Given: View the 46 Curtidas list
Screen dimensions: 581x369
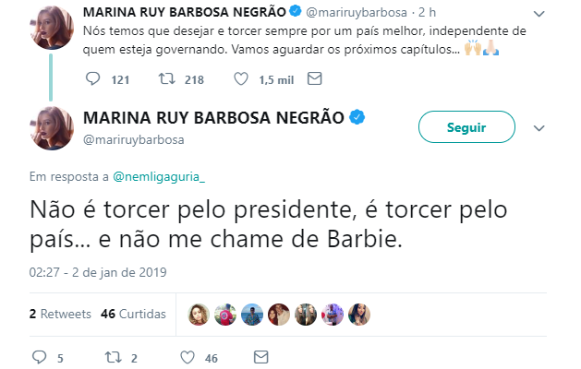Looking at the screenshot, I should tap(132, 314).
